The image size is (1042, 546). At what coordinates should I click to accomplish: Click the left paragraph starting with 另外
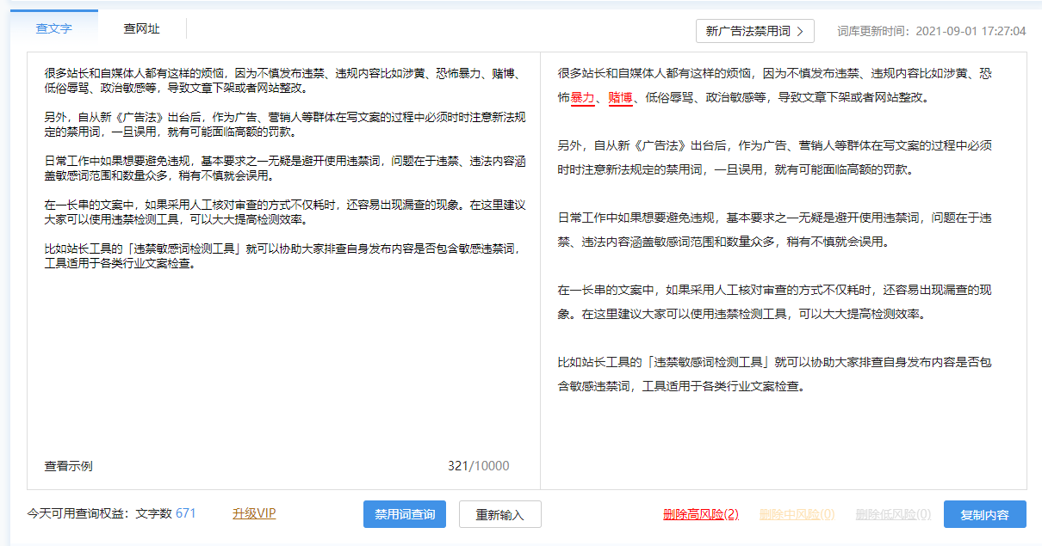(284, 124)
